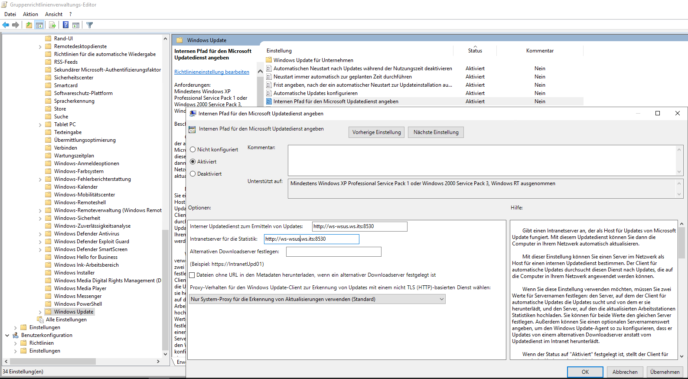Image resolution: width=688 pixels, height=379 pixels.
Task: Click the Forward arrow toolbar icon
Action: click(x=16, y=25)
